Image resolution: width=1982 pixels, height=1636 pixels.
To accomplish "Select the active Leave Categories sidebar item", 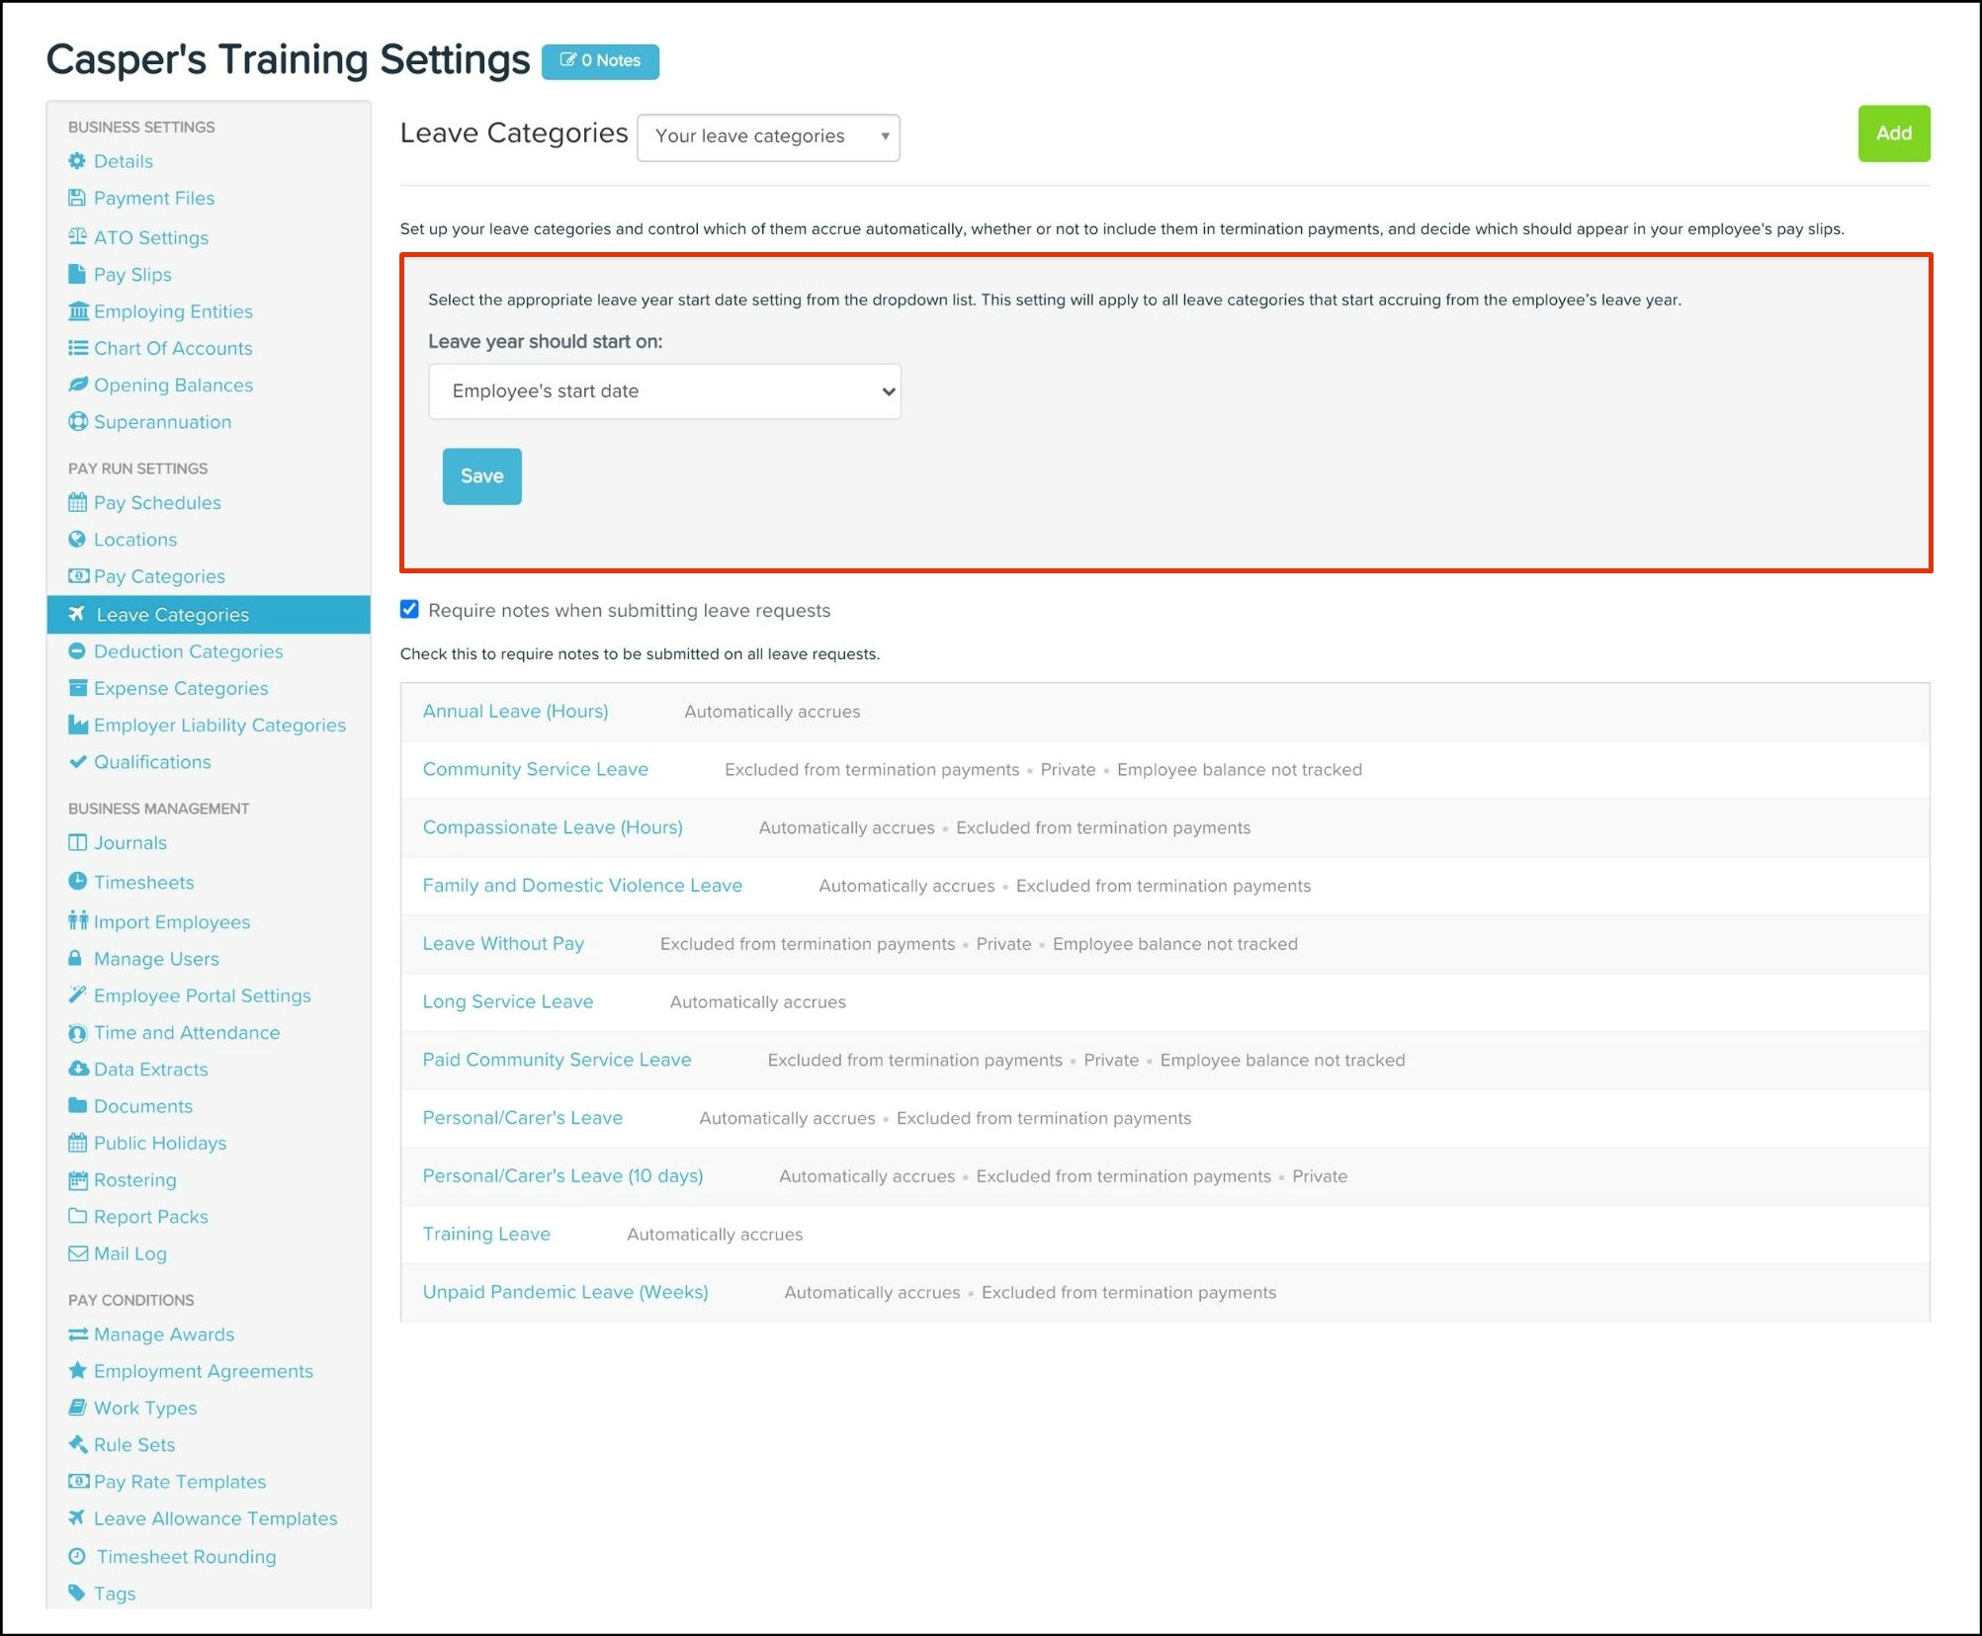I will pos(172,615).
